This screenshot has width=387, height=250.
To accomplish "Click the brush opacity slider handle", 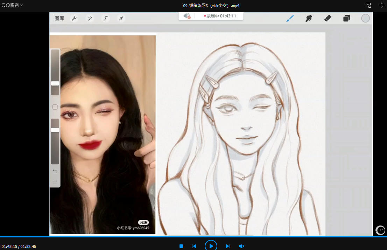I will 55,130.
